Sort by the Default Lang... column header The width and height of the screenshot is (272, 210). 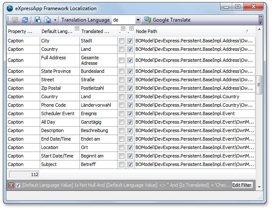pyautogui.click(x=60, y=31)
